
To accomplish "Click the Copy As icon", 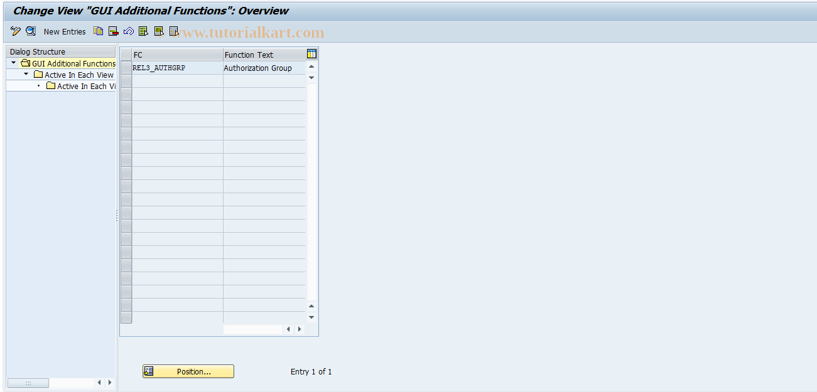I will [x=99, y=31].
